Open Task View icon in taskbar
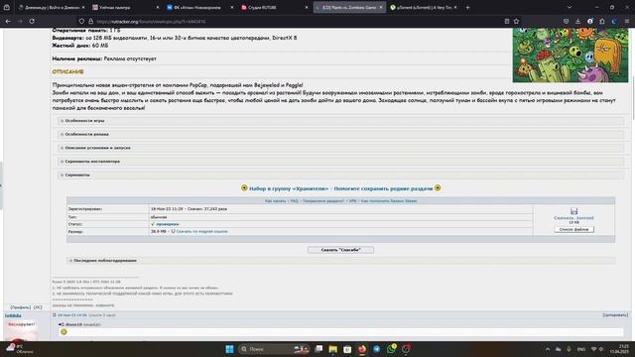Screen dimensions: 635x357 [318, 349]
